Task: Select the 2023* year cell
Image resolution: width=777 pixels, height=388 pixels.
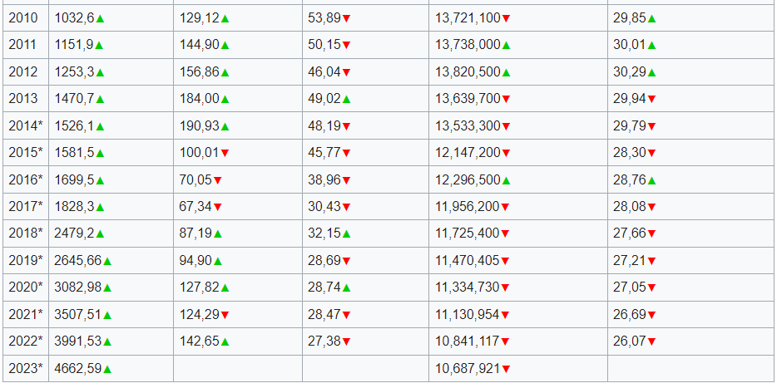Action: [x=25, y=369]
